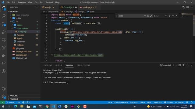The image size is (195, 109).
Task: Open remote window indicator in status bar
Action: point(2,102)
